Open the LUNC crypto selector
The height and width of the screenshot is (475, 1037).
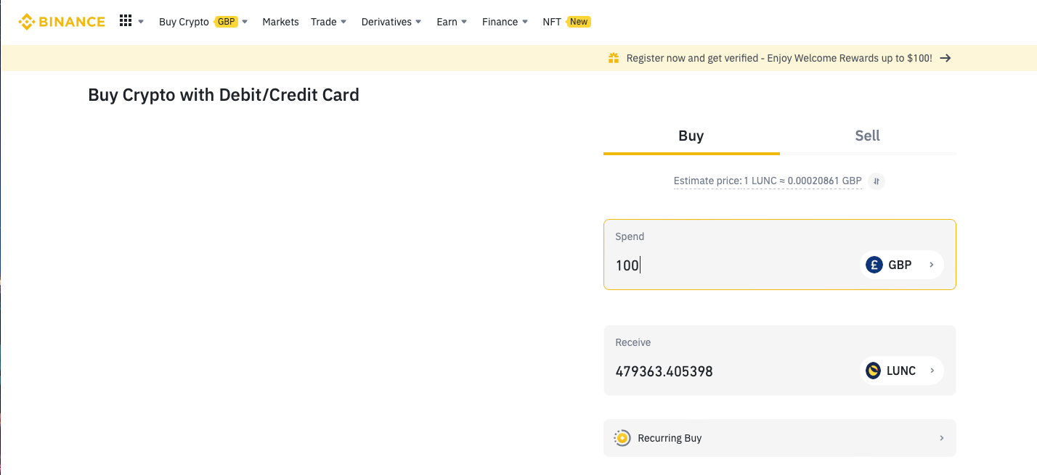coord(901,371)
